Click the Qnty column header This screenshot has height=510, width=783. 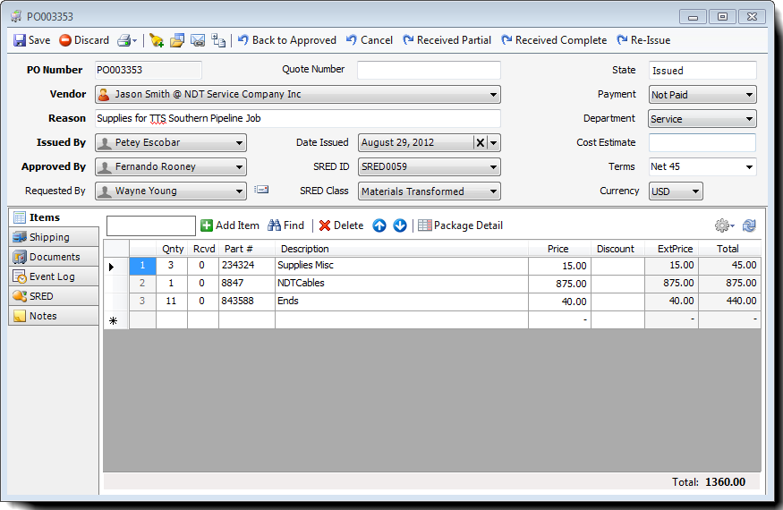(173, 249)
